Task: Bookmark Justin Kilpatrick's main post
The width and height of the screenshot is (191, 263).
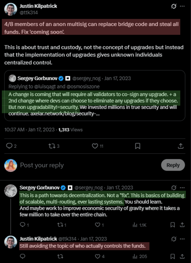Action: click(138, 146)
